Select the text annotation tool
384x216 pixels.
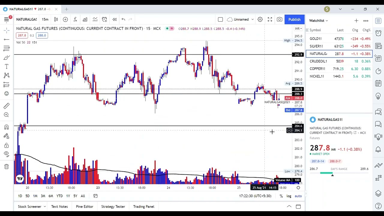[6, 67]
